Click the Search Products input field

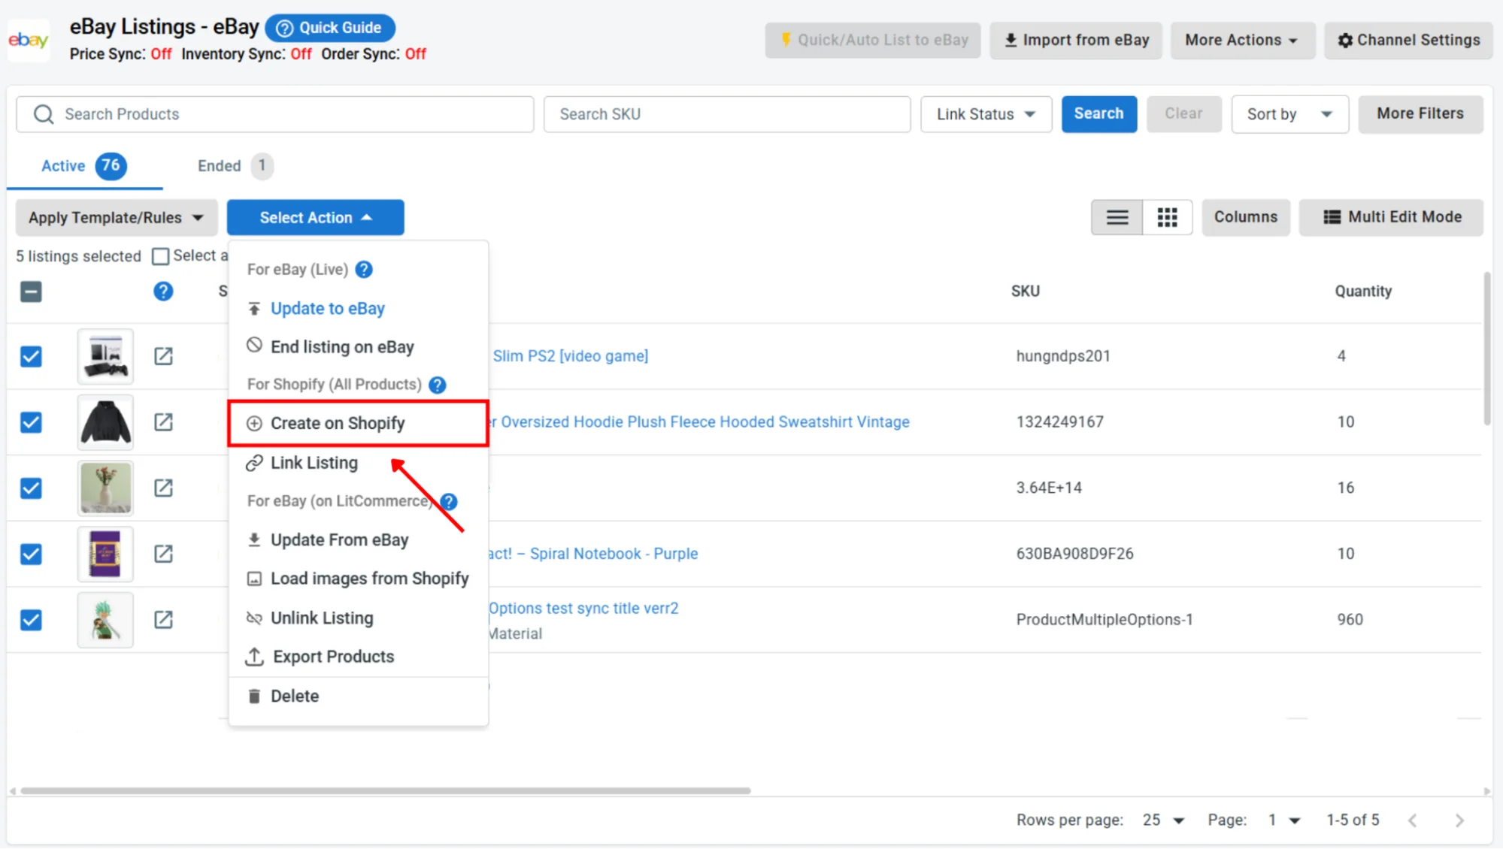click(275, 114)
